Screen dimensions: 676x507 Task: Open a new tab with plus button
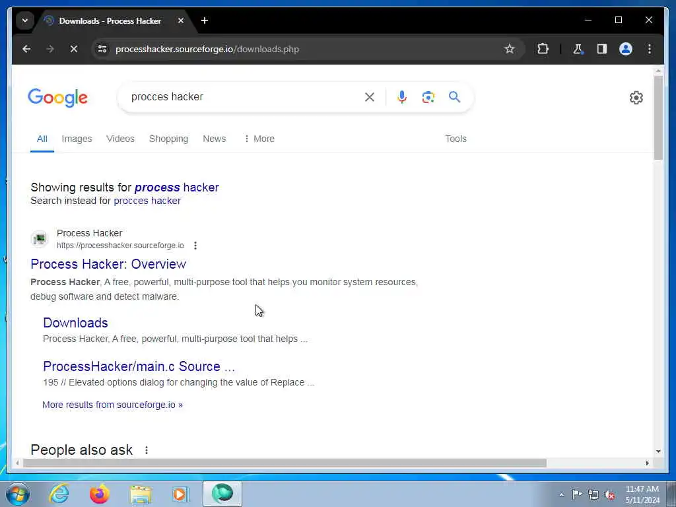[x=205, y=20]
